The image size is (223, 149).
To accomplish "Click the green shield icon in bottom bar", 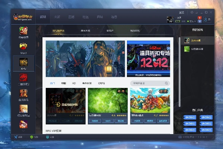I will point(32,137).
